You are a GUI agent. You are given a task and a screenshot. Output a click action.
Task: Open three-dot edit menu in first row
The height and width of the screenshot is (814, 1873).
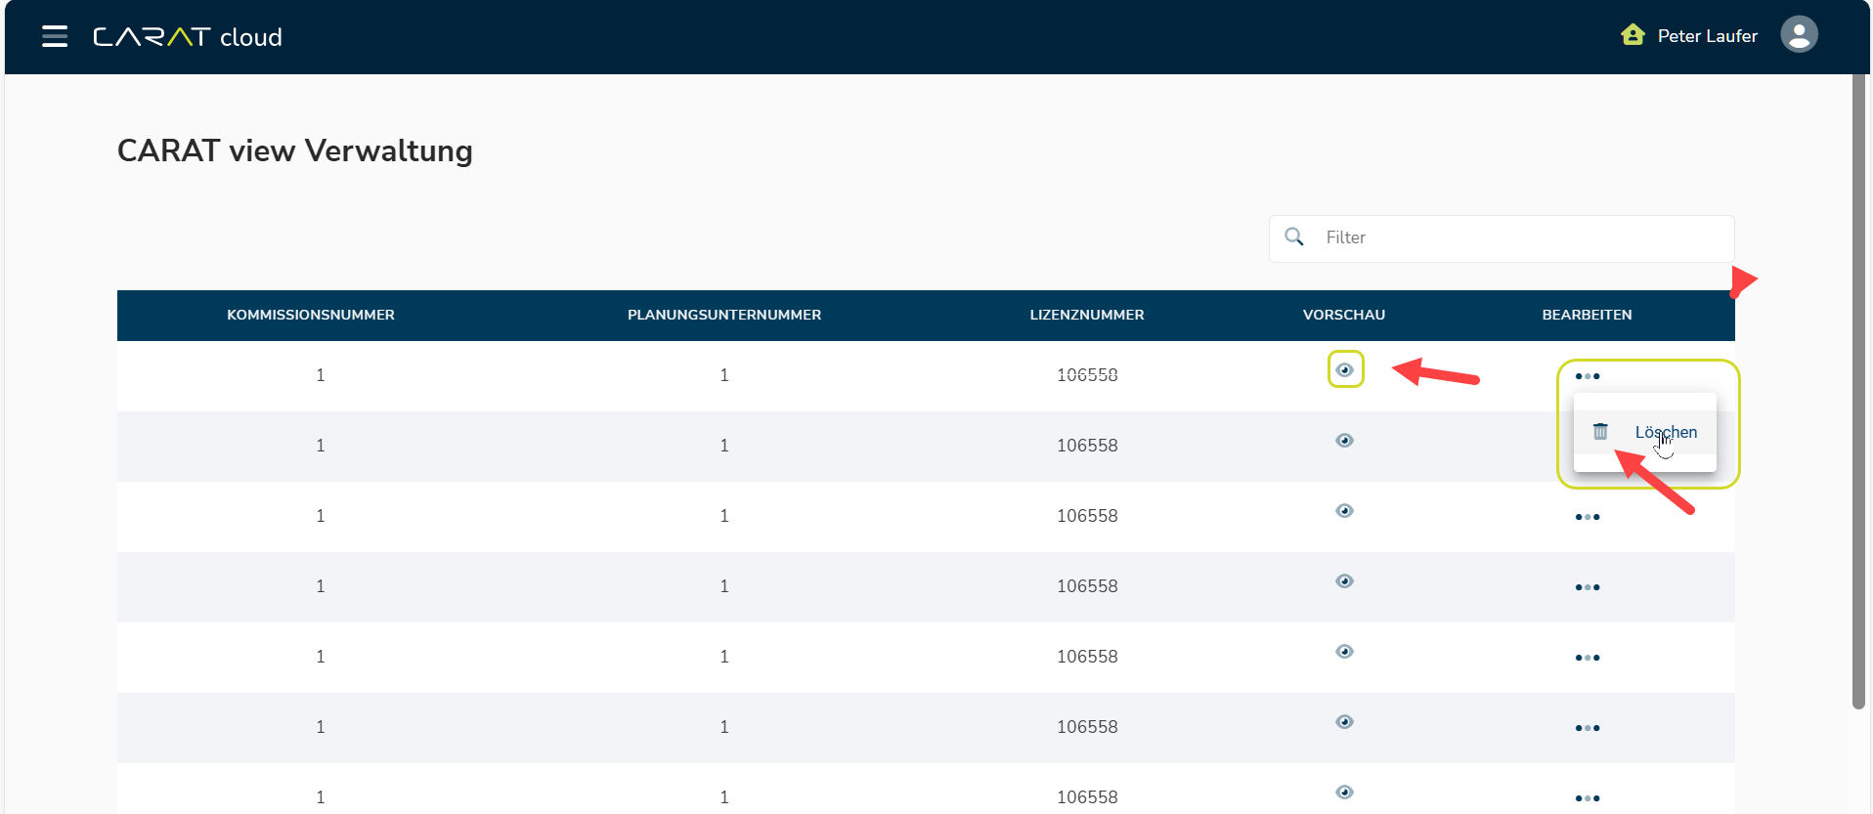1588,376
